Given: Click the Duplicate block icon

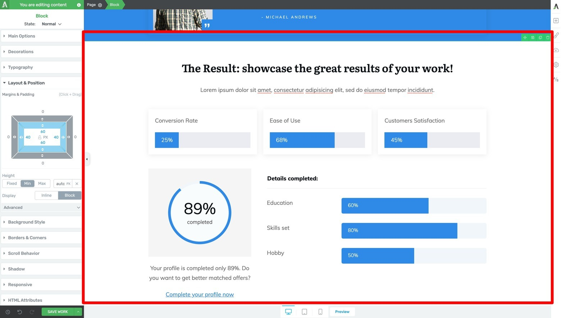Looking at the screenshot, I should click(x=540, y=37).
